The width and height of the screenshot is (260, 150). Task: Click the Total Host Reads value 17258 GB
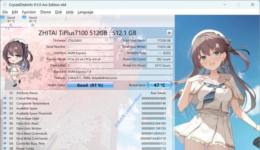(x=159, y=40)
